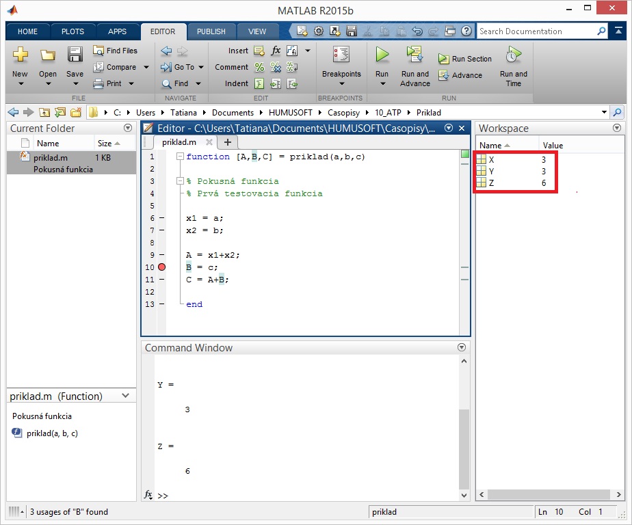The height and width of the screenshot is (525, 632).
Task: Switch to the PLOTS tab
Action: tap(73, 31)
